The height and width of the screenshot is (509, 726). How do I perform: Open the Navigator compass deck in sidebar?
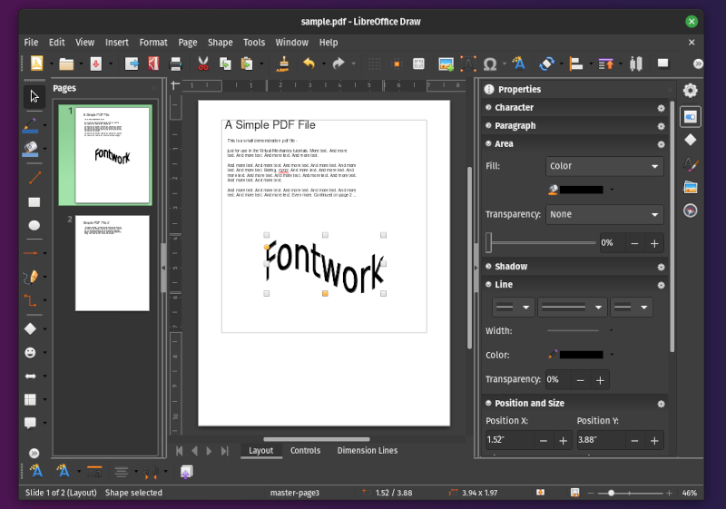coord(690,211)
